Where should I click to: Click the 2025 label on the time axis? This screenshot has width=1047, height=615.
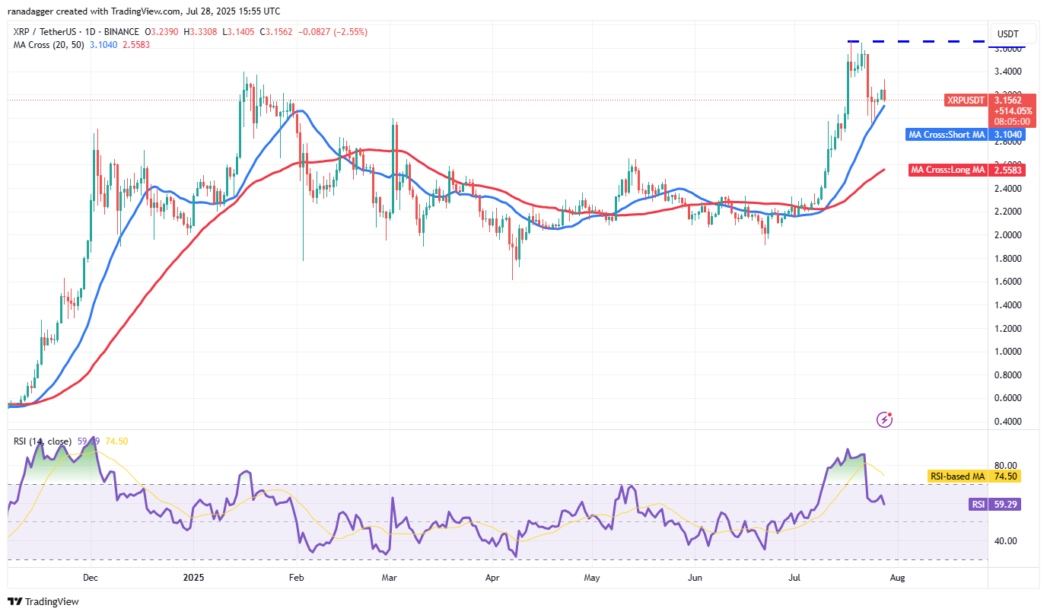tap(194, 578)
